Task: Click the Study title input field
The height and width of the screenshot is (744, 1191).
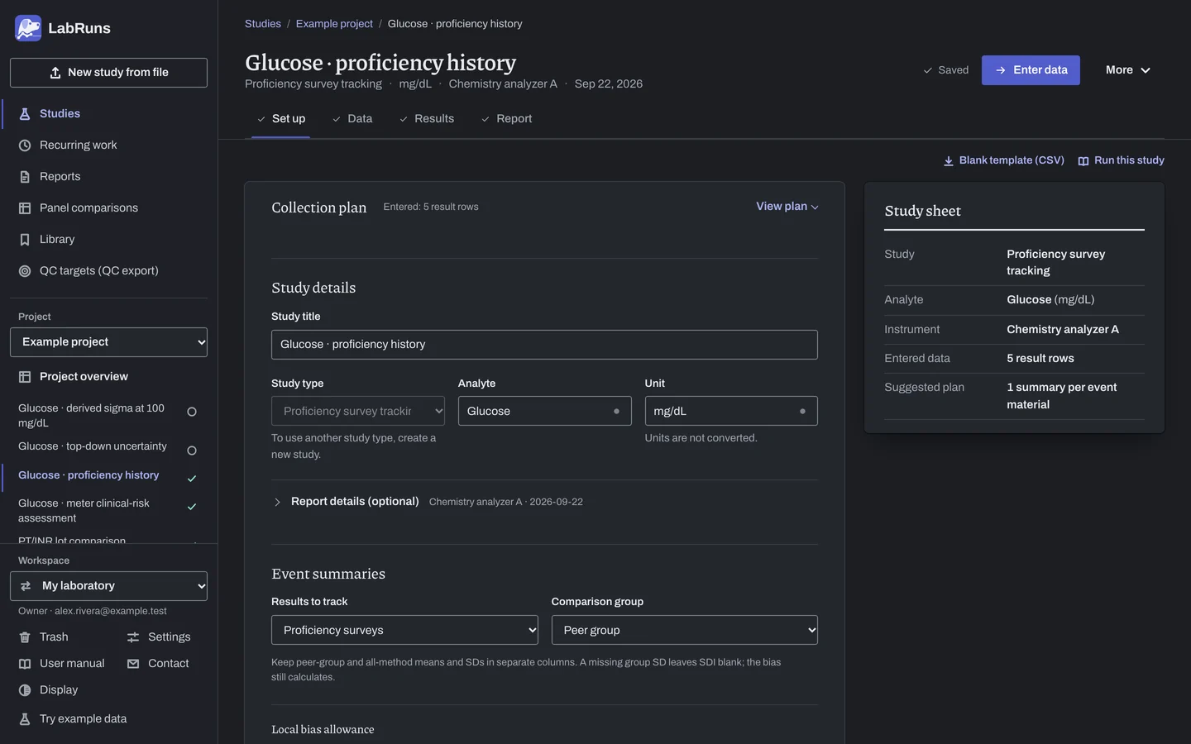Action: coord(544,345)
